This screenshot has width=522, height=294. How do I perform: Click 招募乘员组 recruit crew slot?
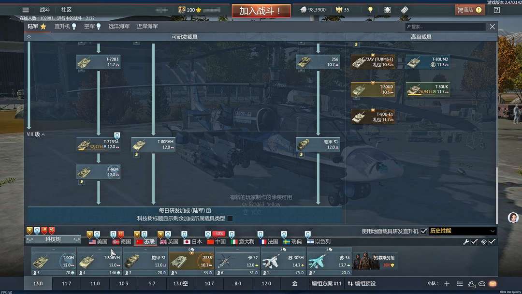point(375,261)
